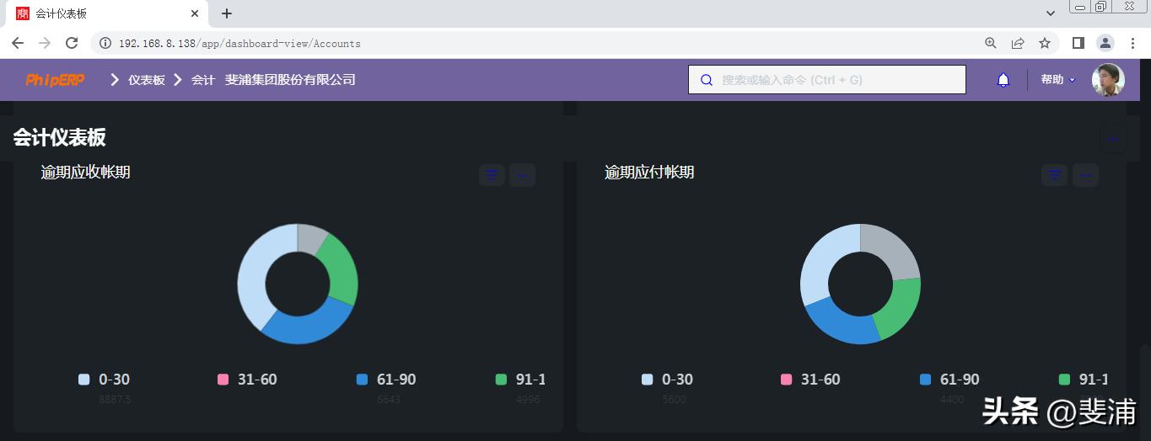Open the 帮助 dropdown menu
The image size is (1151, 441).
pos(1058,80)
